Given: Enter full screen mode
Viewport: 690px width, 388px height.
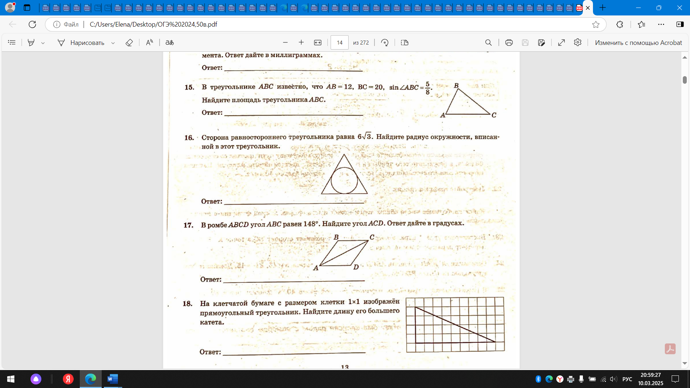Looking at the screenshot, I should pyautogui.click(x=561, y=42).
